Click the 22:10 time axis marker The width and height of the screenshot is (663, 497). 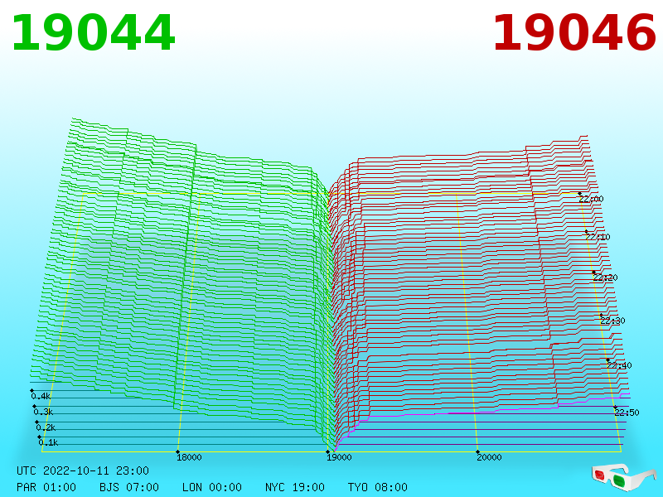[598, 237]
